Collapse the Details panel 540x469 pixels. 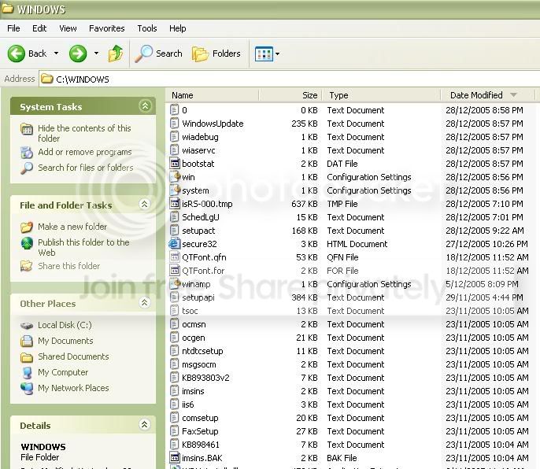click(x=144, y=425)
